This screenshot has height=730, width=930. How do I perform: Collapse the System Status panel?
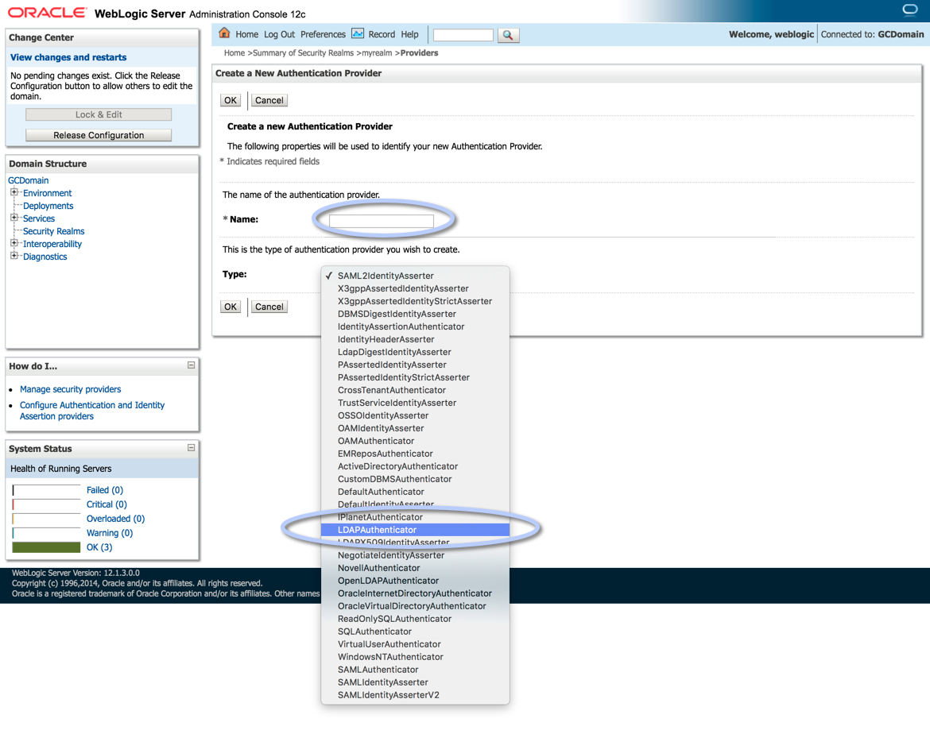[191, 447]
